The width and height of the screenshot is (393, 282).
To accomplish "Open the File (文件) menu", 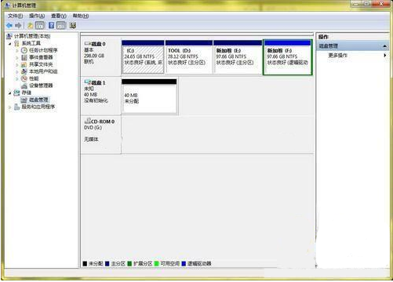I will (15, 16).
